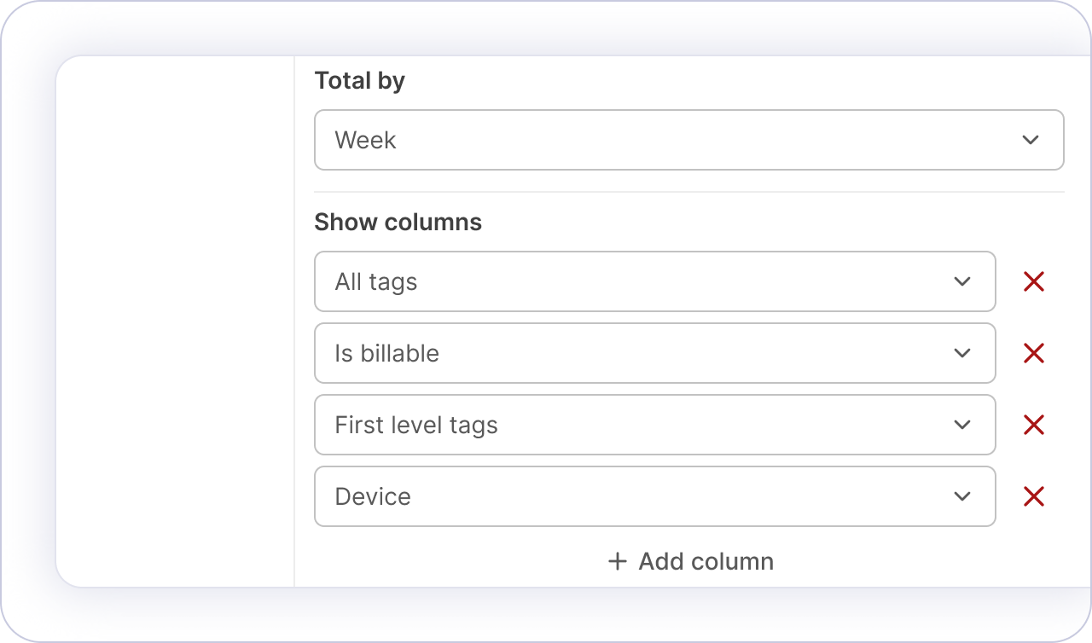The height and width of the screenshot is (643, 1092).
Task: Open the Total by dropdown showing Week
Action: click(665, 140)
